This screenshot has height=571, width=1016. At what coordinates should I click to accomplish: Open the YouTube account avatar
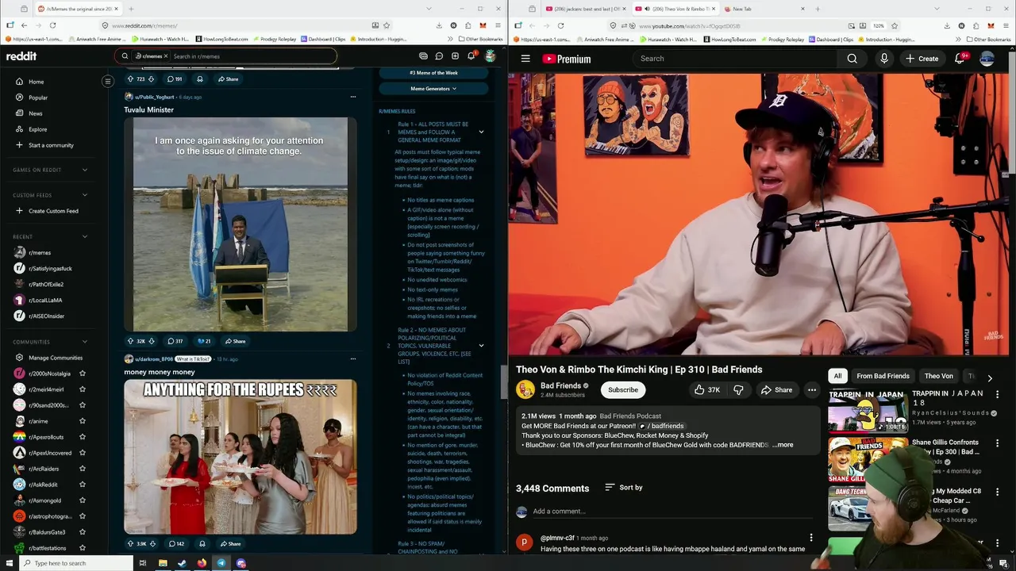tap(987, 59)
